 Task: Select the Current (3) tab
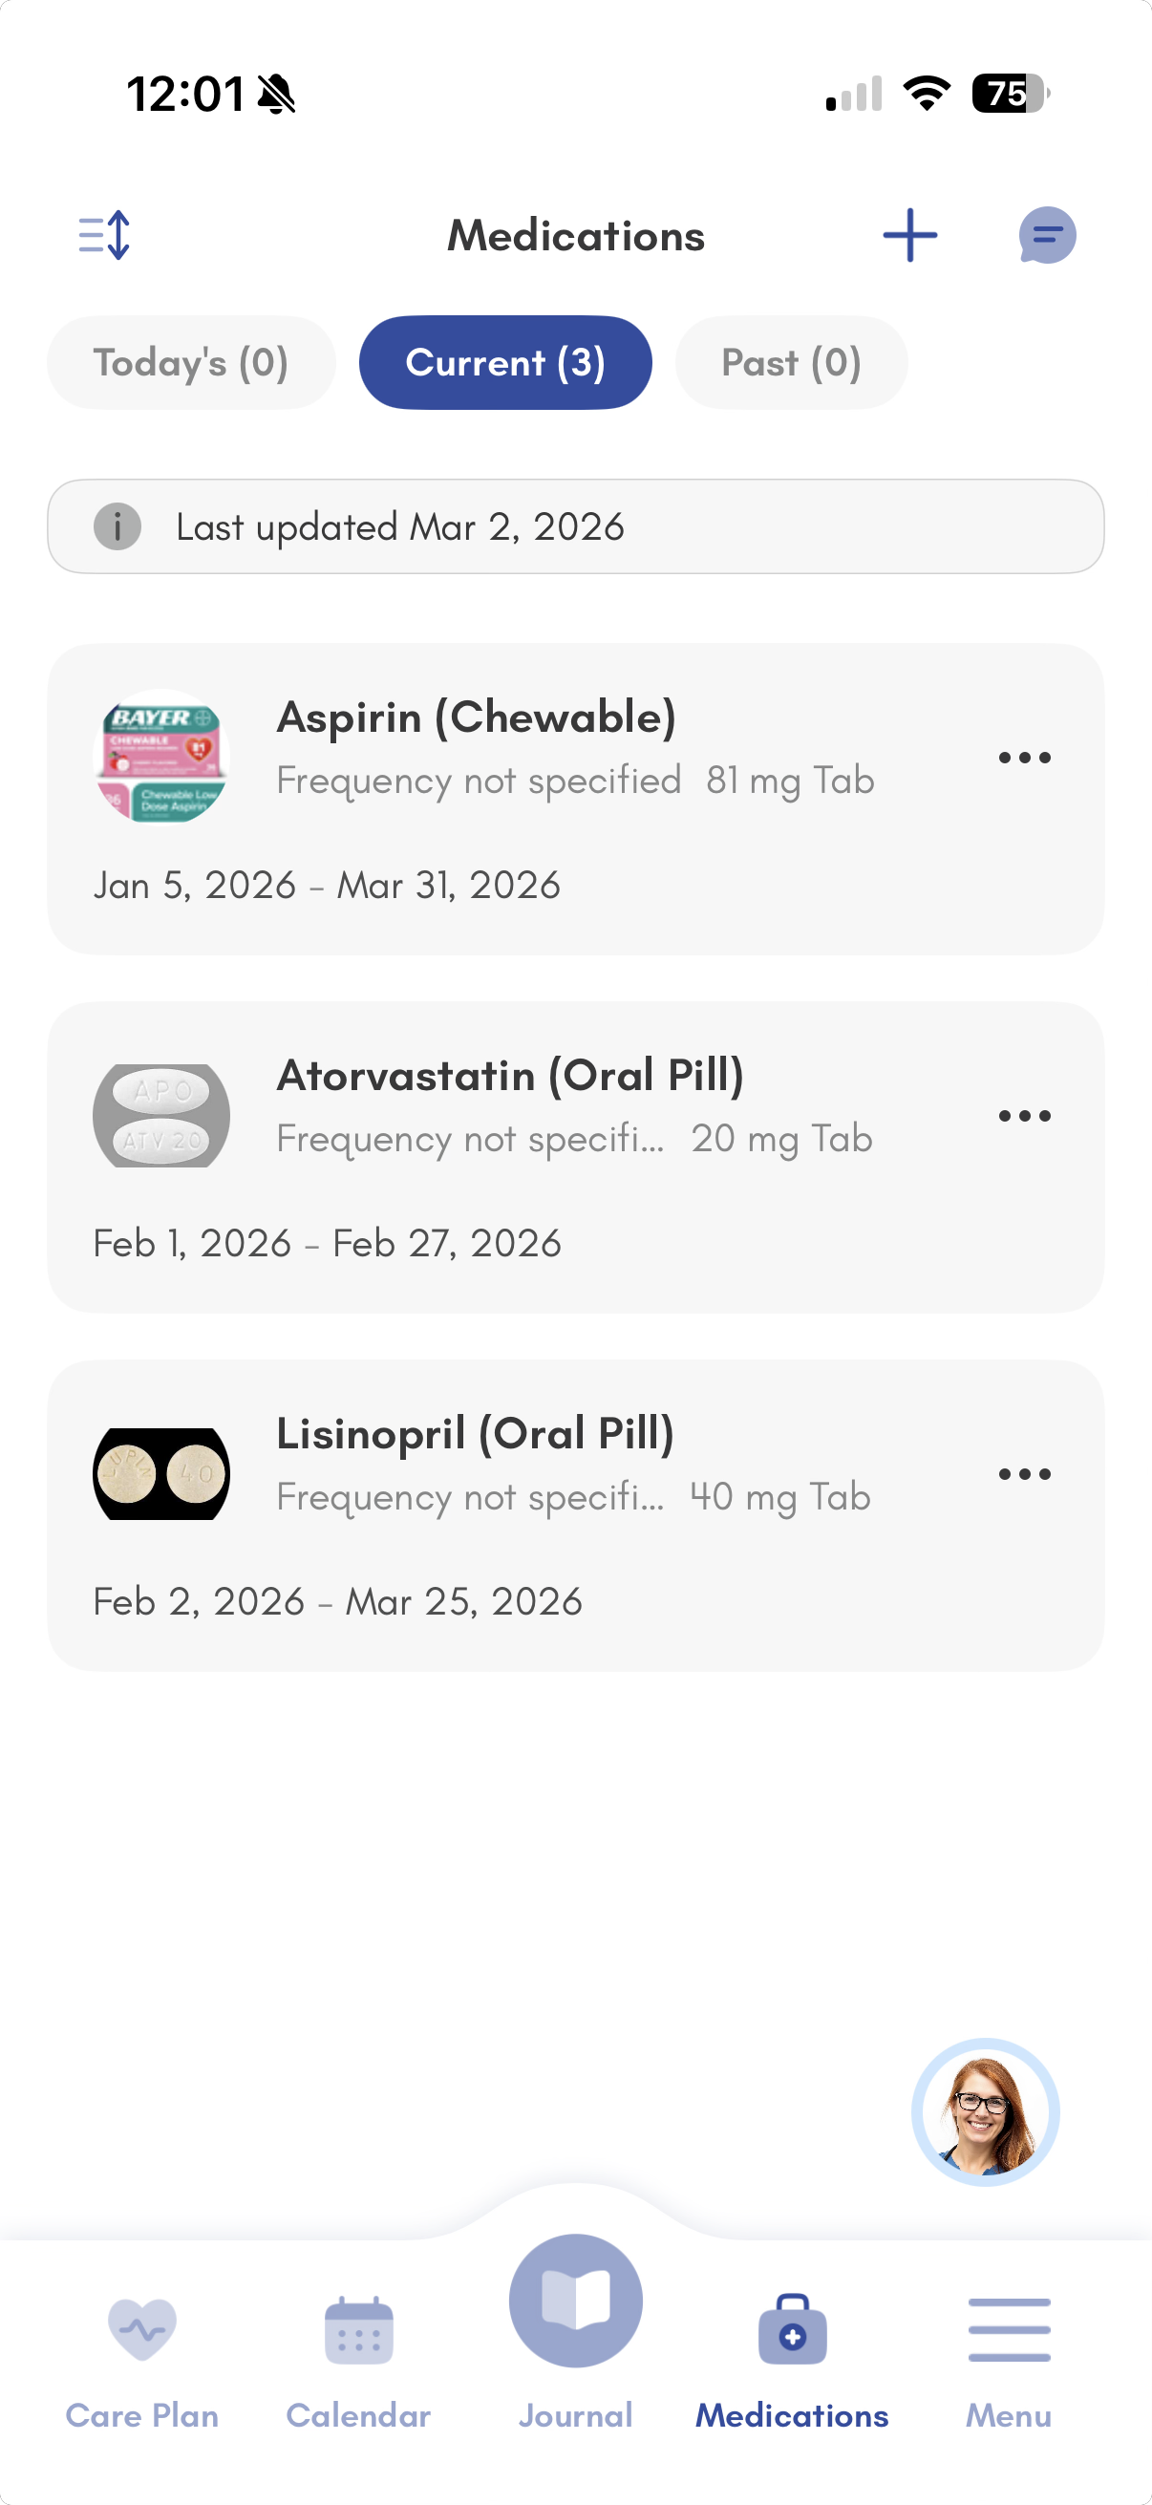point(505,363)
